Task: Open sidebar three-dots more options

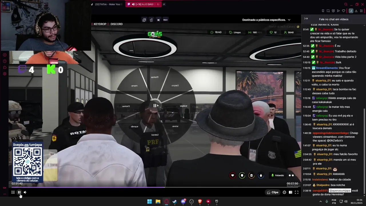Action: tap(5, 194)
